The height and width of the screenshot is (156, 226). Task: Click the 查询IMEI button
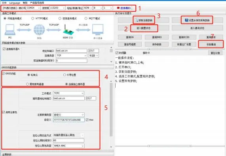pyautogui.click(x=157, y=37)
